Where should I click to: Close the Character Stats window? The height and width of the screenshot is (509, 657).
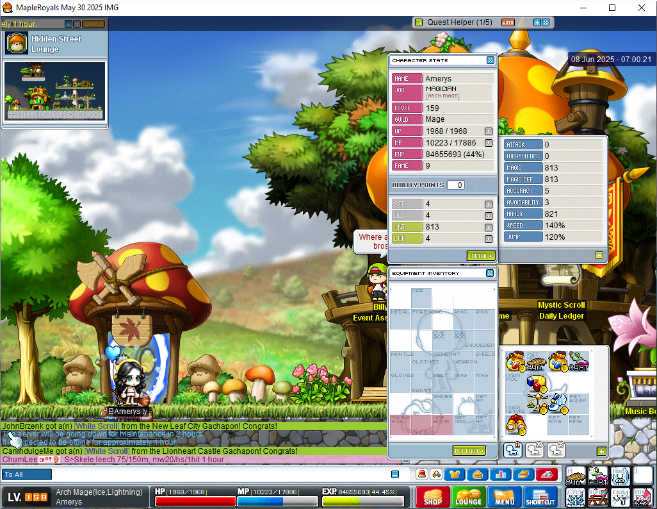coord(491,60)
